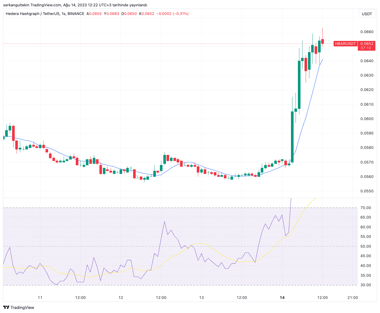
Task: Click the RSI 30.00 level label
Action: pyautogui.click(x=366, y=285)
